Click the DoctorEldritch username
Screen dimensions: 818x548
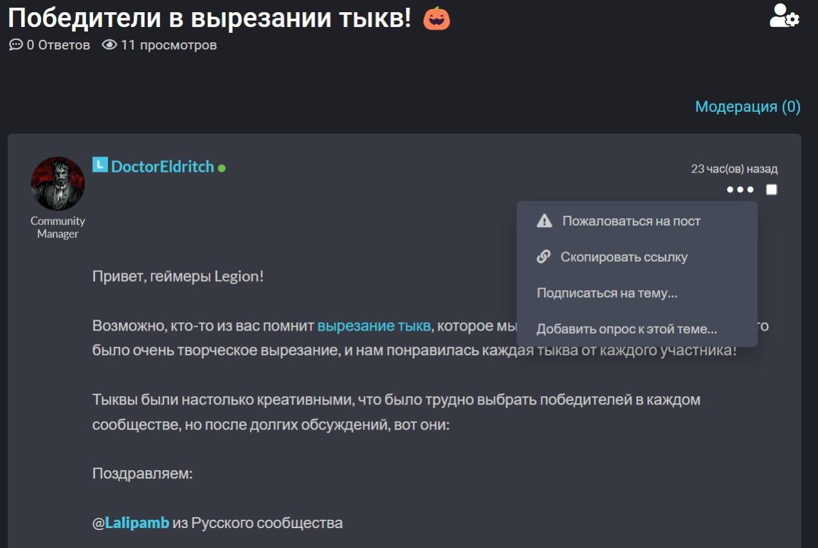click(161, 166)
